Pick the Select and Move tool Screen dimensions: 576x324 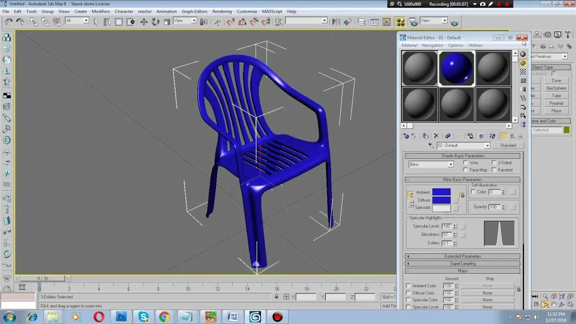[144, 21]
